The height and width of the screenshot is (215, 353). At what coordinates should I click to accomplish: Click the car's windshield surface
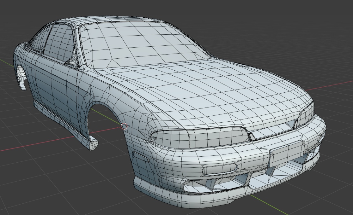pos(144,44)
